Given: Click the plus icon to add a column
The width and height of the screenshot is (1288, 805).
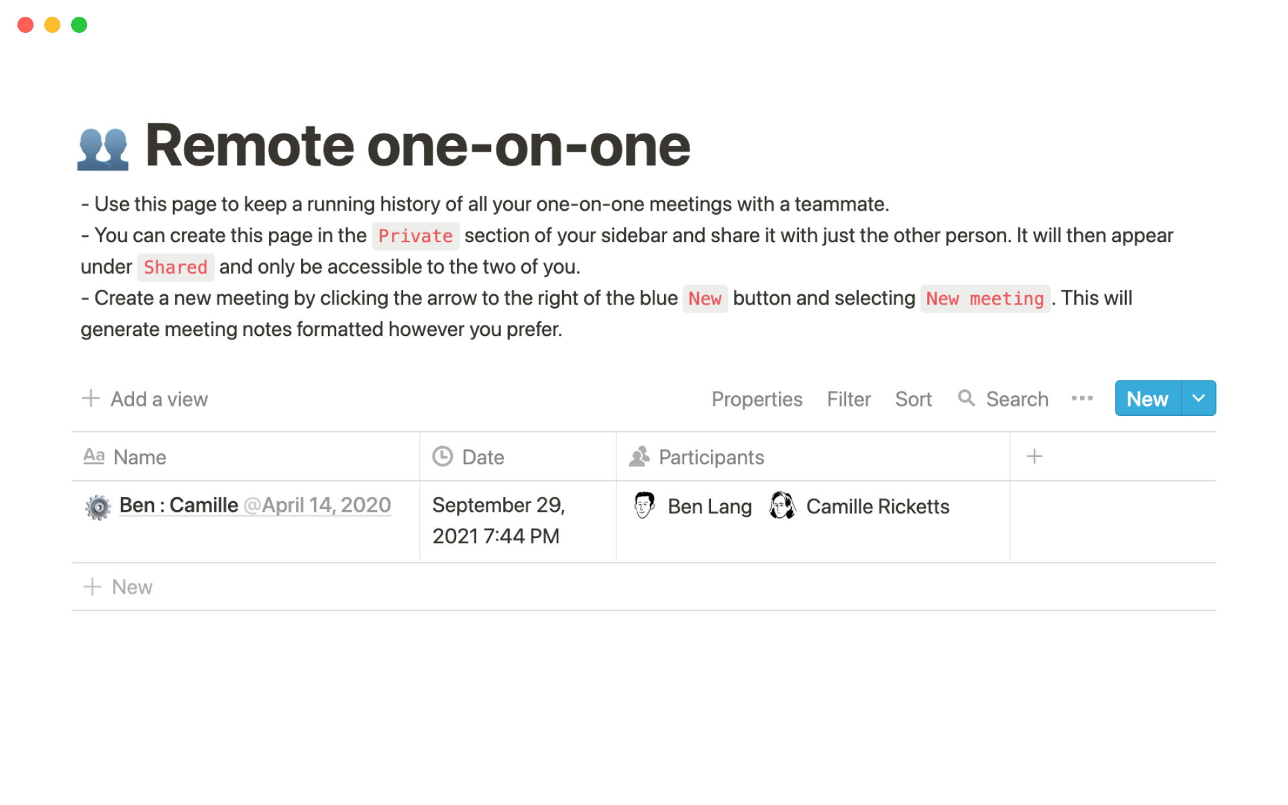Looking at the screenshot, I should point(1034,457).
